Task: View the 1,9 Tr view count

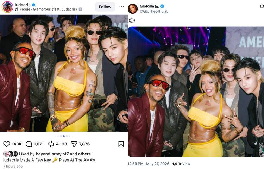Action: pyautogui.click(x=181, y=164)
